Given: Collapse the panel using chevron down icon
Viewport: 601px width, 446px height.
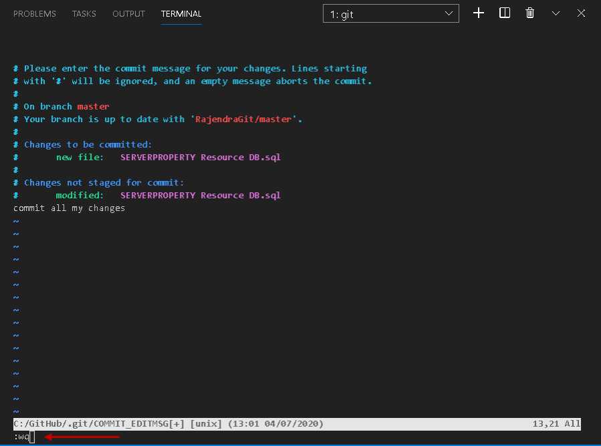Looking at the screenshot, I should (556, 13).
